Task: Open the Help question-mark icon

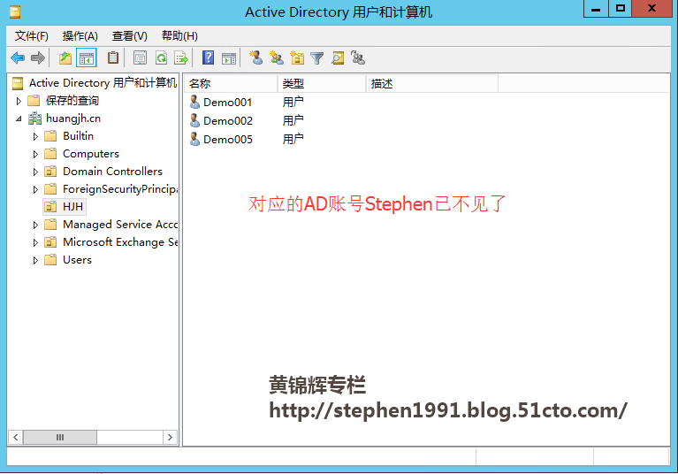Action: pos(209,58)
